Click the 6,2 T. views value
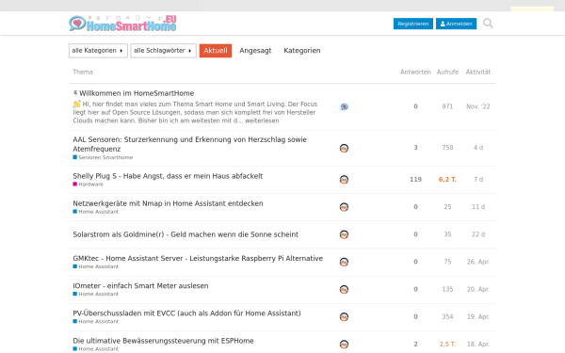Image resolution: width=565 pixels, height=353 pixels. [x=447, y=180]
